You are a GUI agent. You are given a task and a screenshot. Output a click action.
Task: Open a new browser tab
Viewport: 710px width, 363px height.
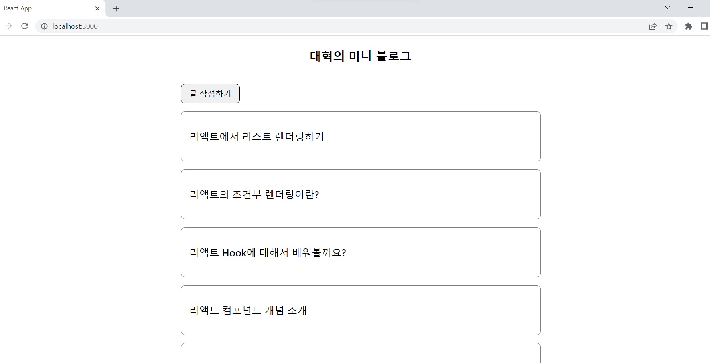point(116,8)
